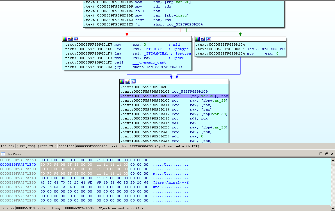
Task: Select the mov eax, 0 instruction
Action: (x=237, y=53)
